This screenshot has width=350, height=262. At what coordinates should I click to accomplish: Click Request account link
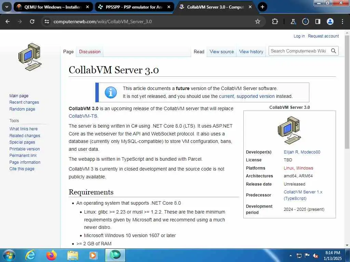323,36
